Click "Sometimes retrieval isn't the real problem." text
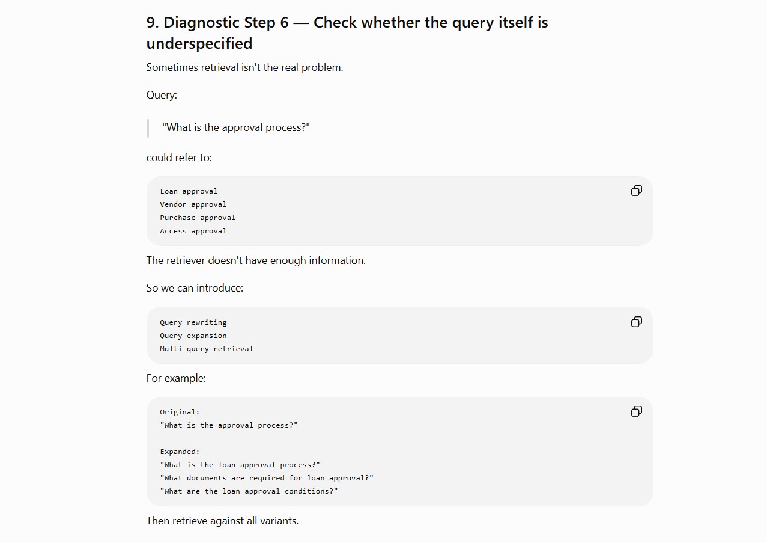Image resolution: width=767 pixels, height=543 pixels. [244, 67]
